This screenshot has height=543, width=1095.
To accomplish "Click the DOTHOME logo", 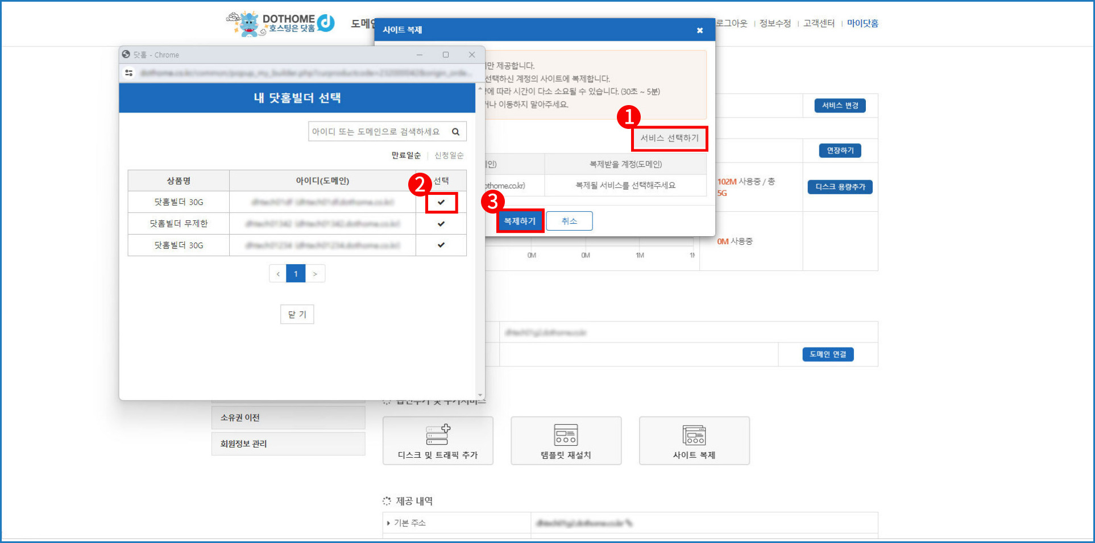I will [280, 24].
